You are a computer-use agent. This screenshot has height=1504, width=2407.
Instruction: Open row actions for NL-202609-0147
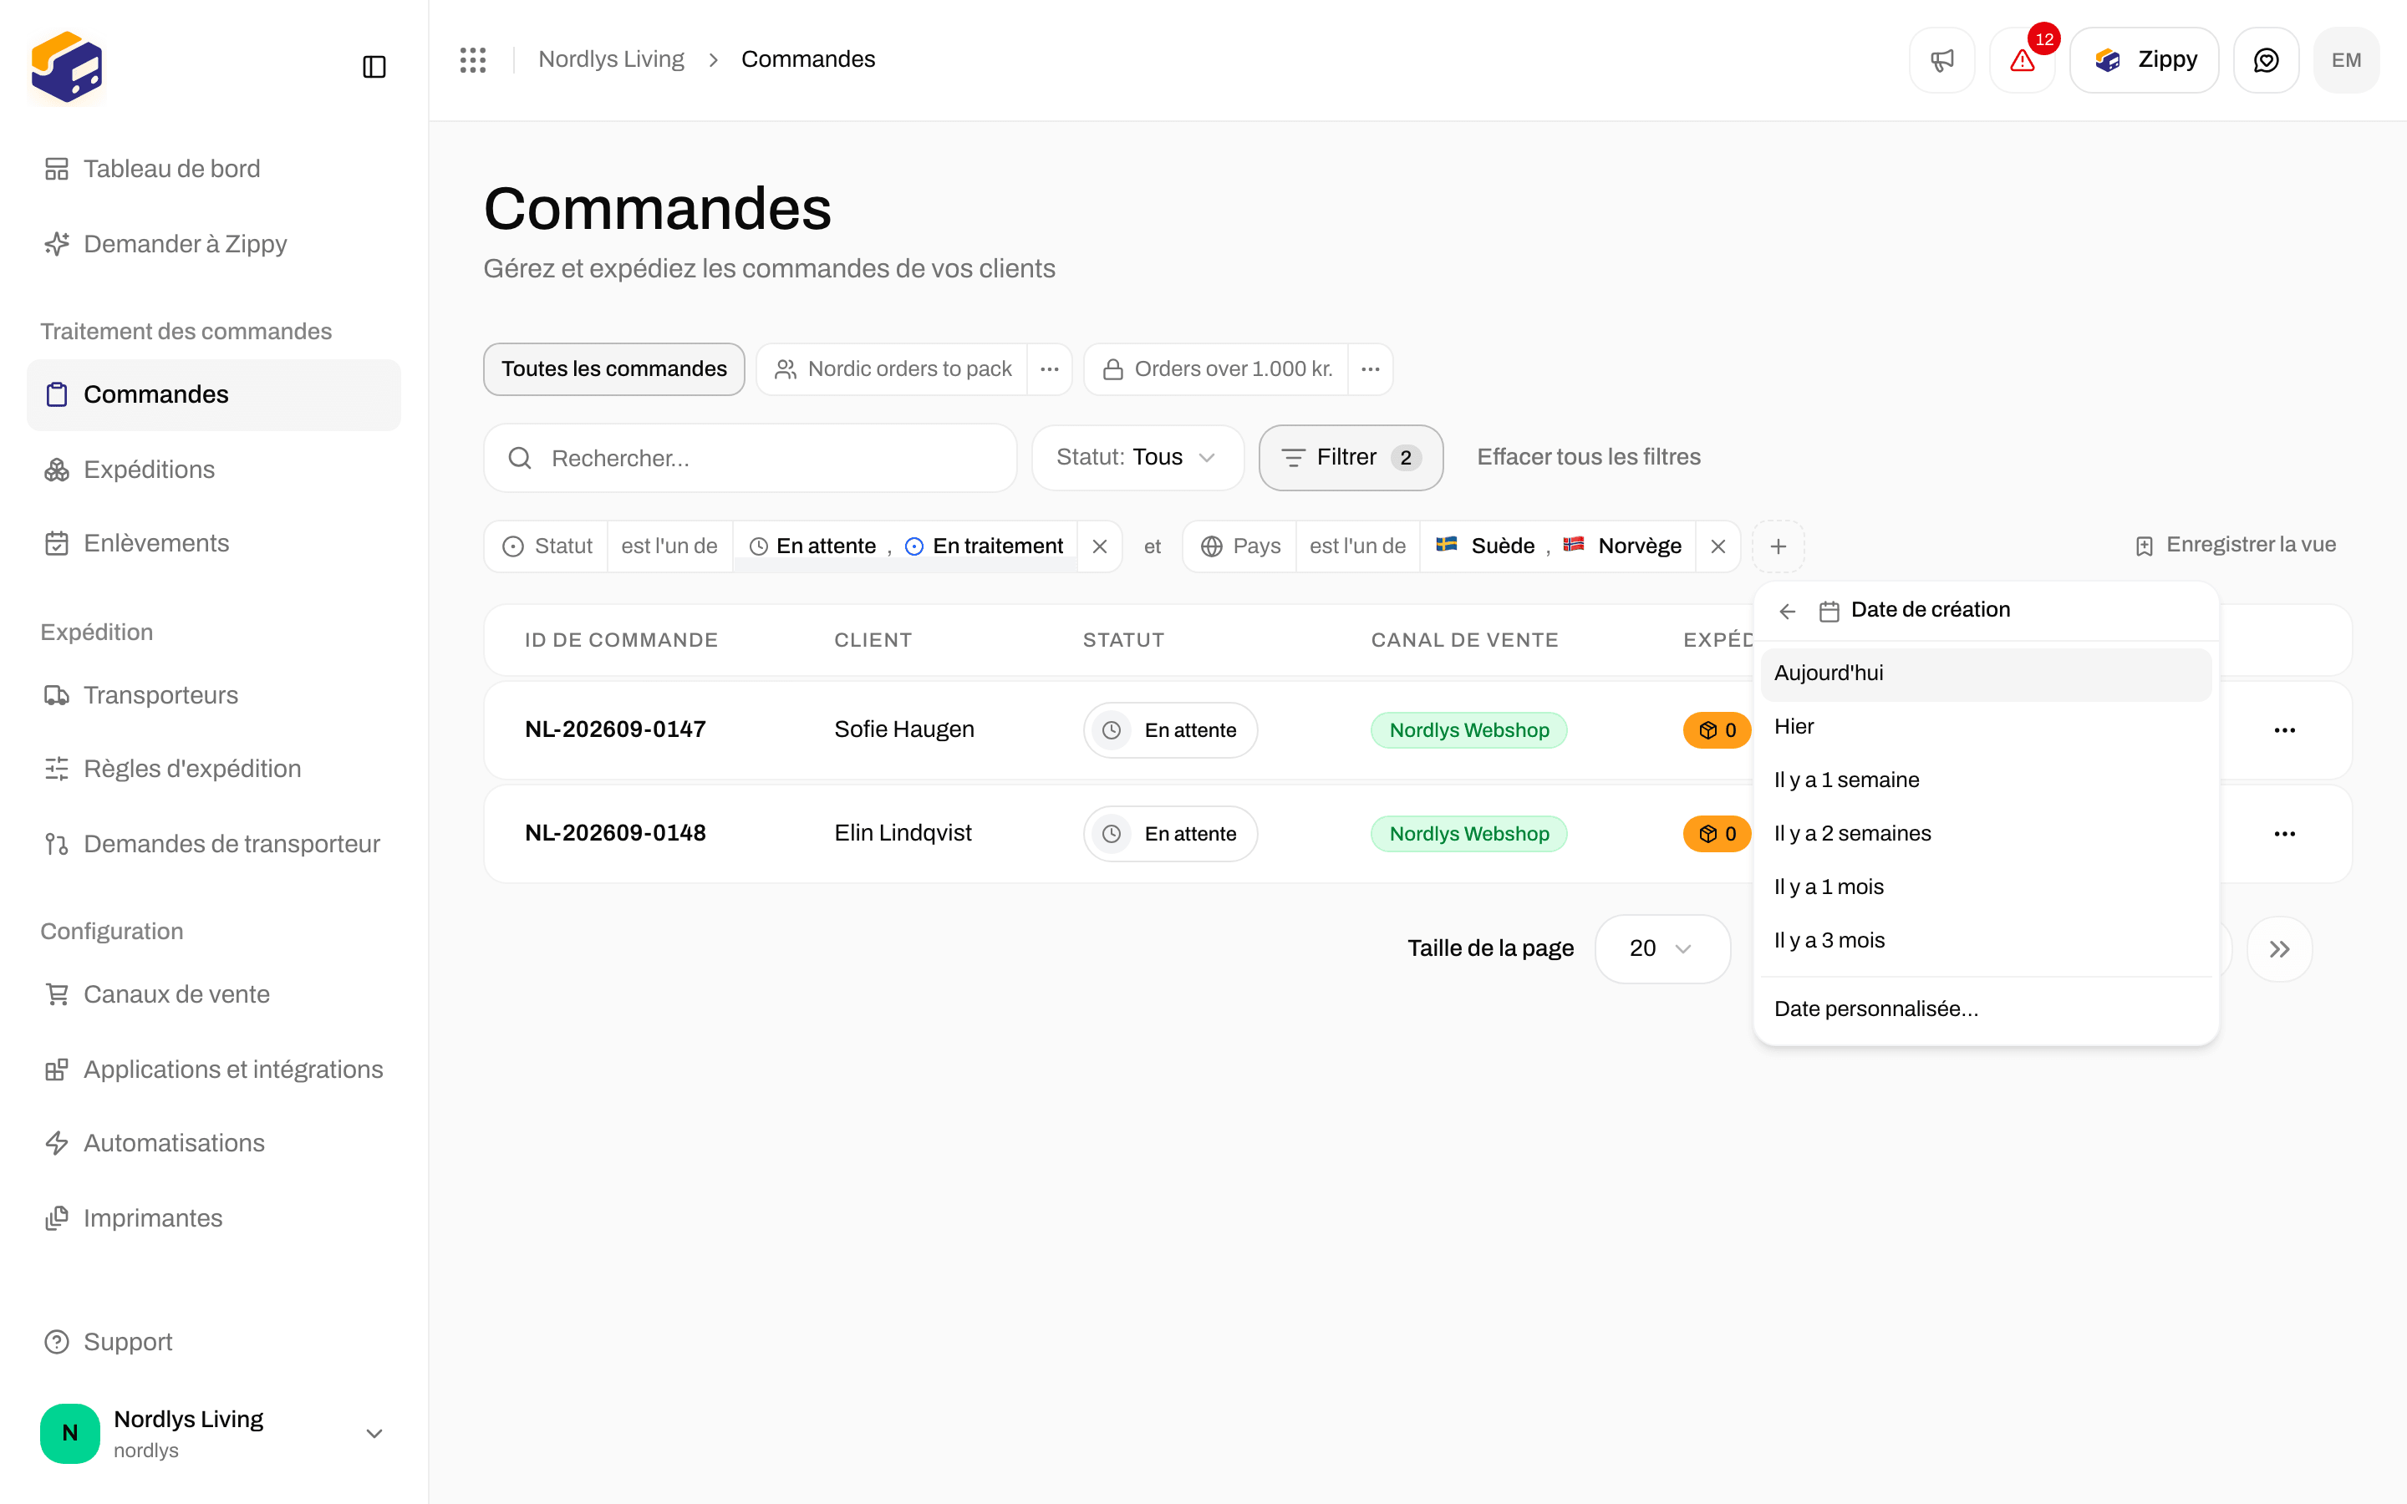pyautogui.click(x=2285, y=730)
